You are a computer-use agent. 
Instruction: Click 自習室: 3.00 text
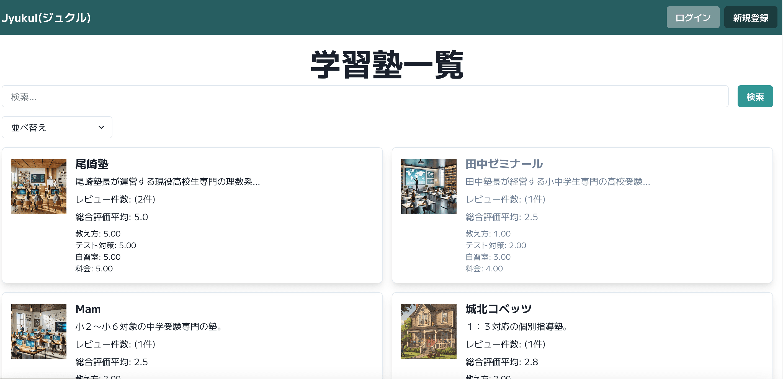click(x=488, y=257)
